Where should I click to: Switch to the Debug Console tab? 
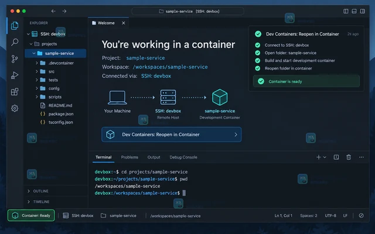pyautogui.click(x=183, y=157)
